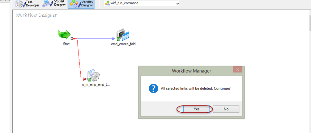Open the Task Developer tool
This screenshot has height=133, width=311.
pos(28,3)
